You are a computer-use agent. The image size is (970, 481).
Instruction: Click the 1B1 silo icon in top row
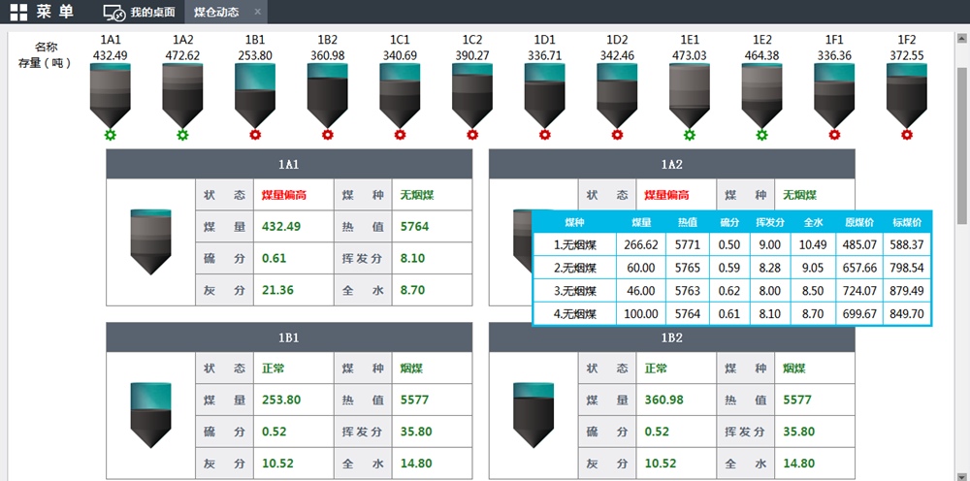(x=255, y=95)
